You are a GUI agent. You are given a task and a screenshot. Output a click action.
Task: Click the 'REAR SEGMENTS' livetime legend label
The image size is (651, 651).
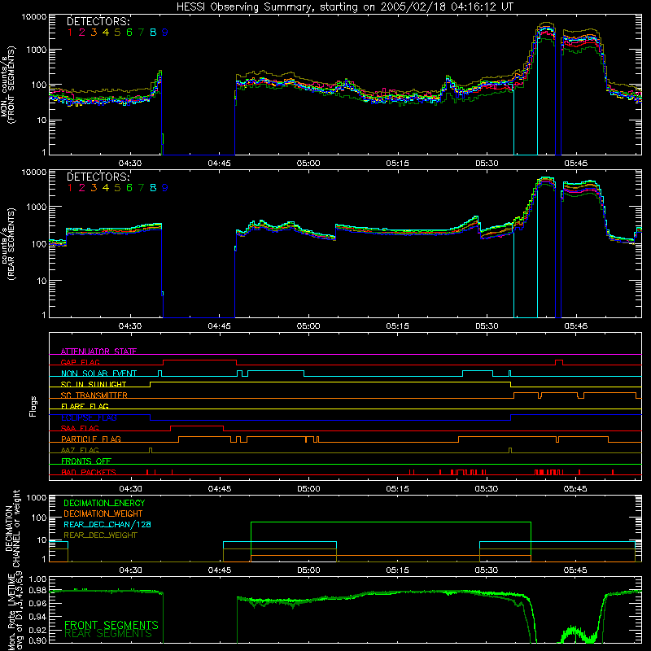click(108, 634)
